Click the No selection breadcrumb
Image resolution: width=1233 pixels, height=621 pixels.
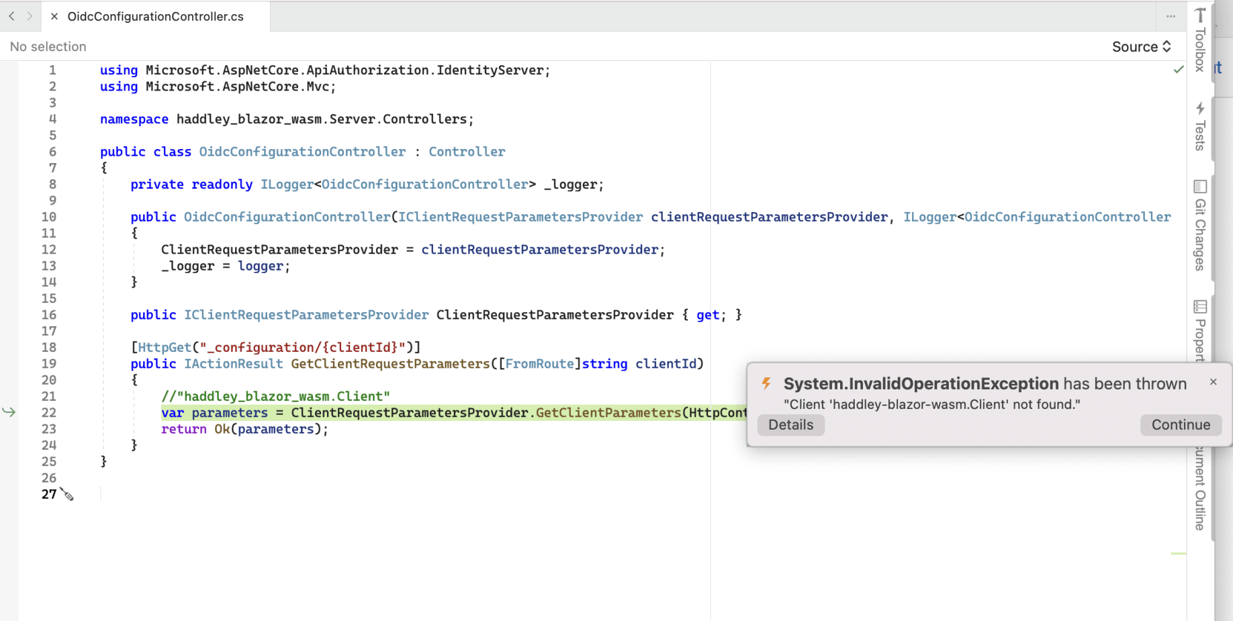48,46
